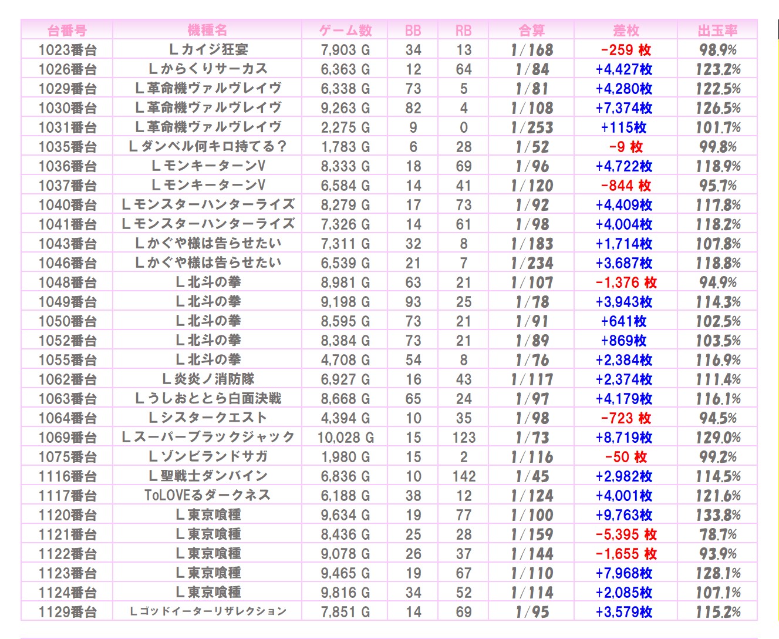Click L炎炎ノ消防隊 machine name

coord(208,379)
